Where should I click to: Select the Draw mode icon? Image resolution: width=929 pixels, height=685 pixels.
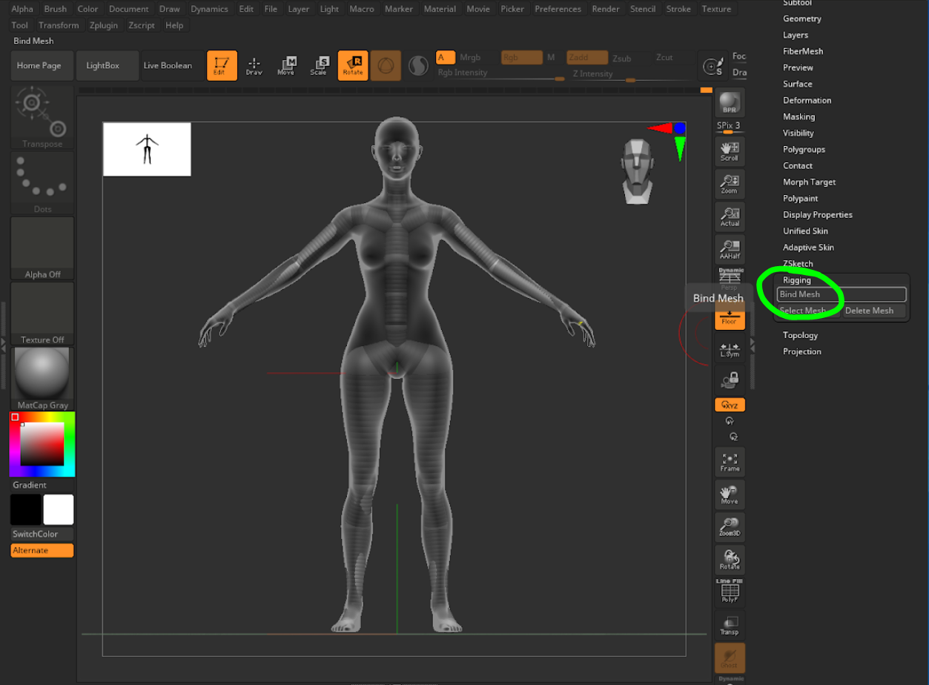click(254, 66)
